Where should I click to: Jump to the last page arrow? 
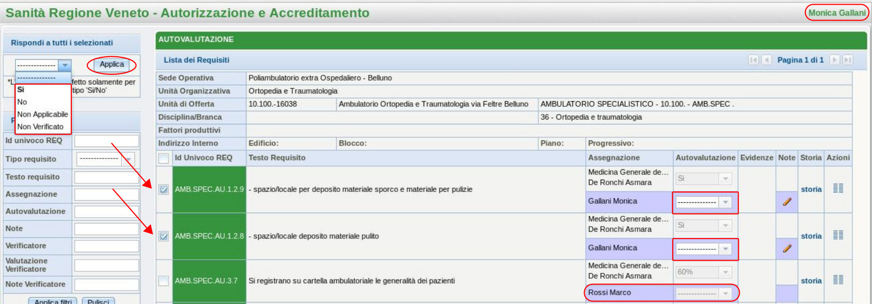click(x=848, y=60)
